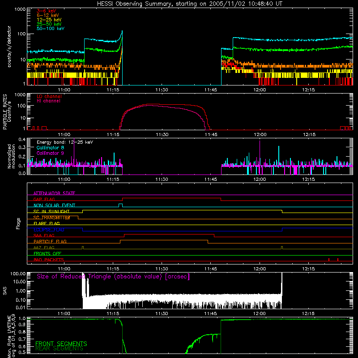Click the SAA FLAG label
Image resolution: width=358 pixels, height=358 pixels.
coord(44,235)
